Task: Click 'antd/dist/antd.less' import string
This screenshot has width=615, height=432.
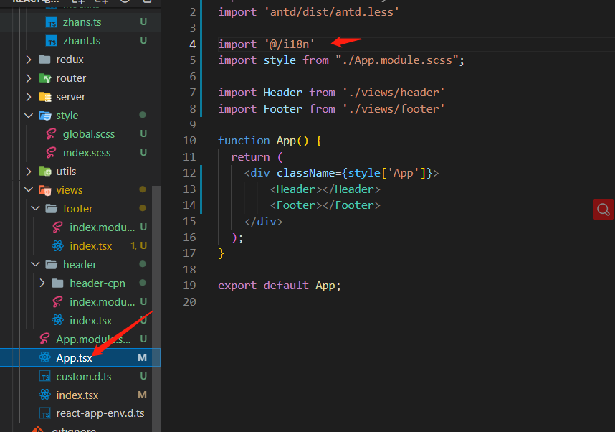Action: [331, 12]
